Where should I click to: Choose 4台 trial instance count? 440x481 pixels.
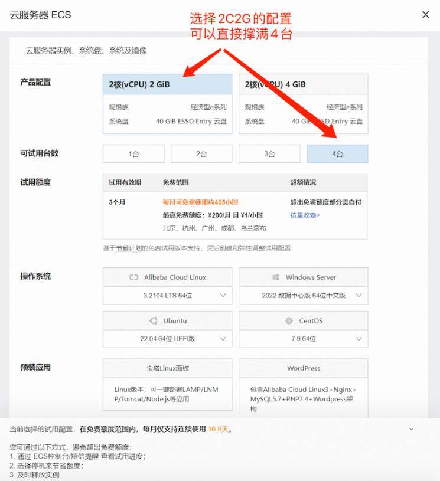[x=337, y=153]
